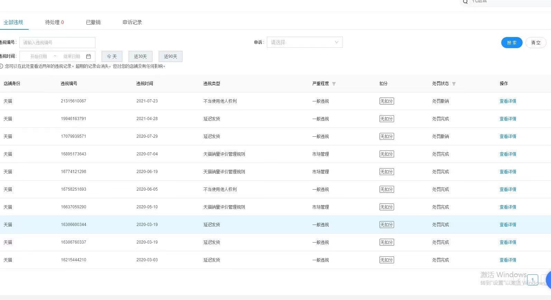Click the 扣分 column header
The width and height of the screenshot is (551, 300).
pos(383,83)
